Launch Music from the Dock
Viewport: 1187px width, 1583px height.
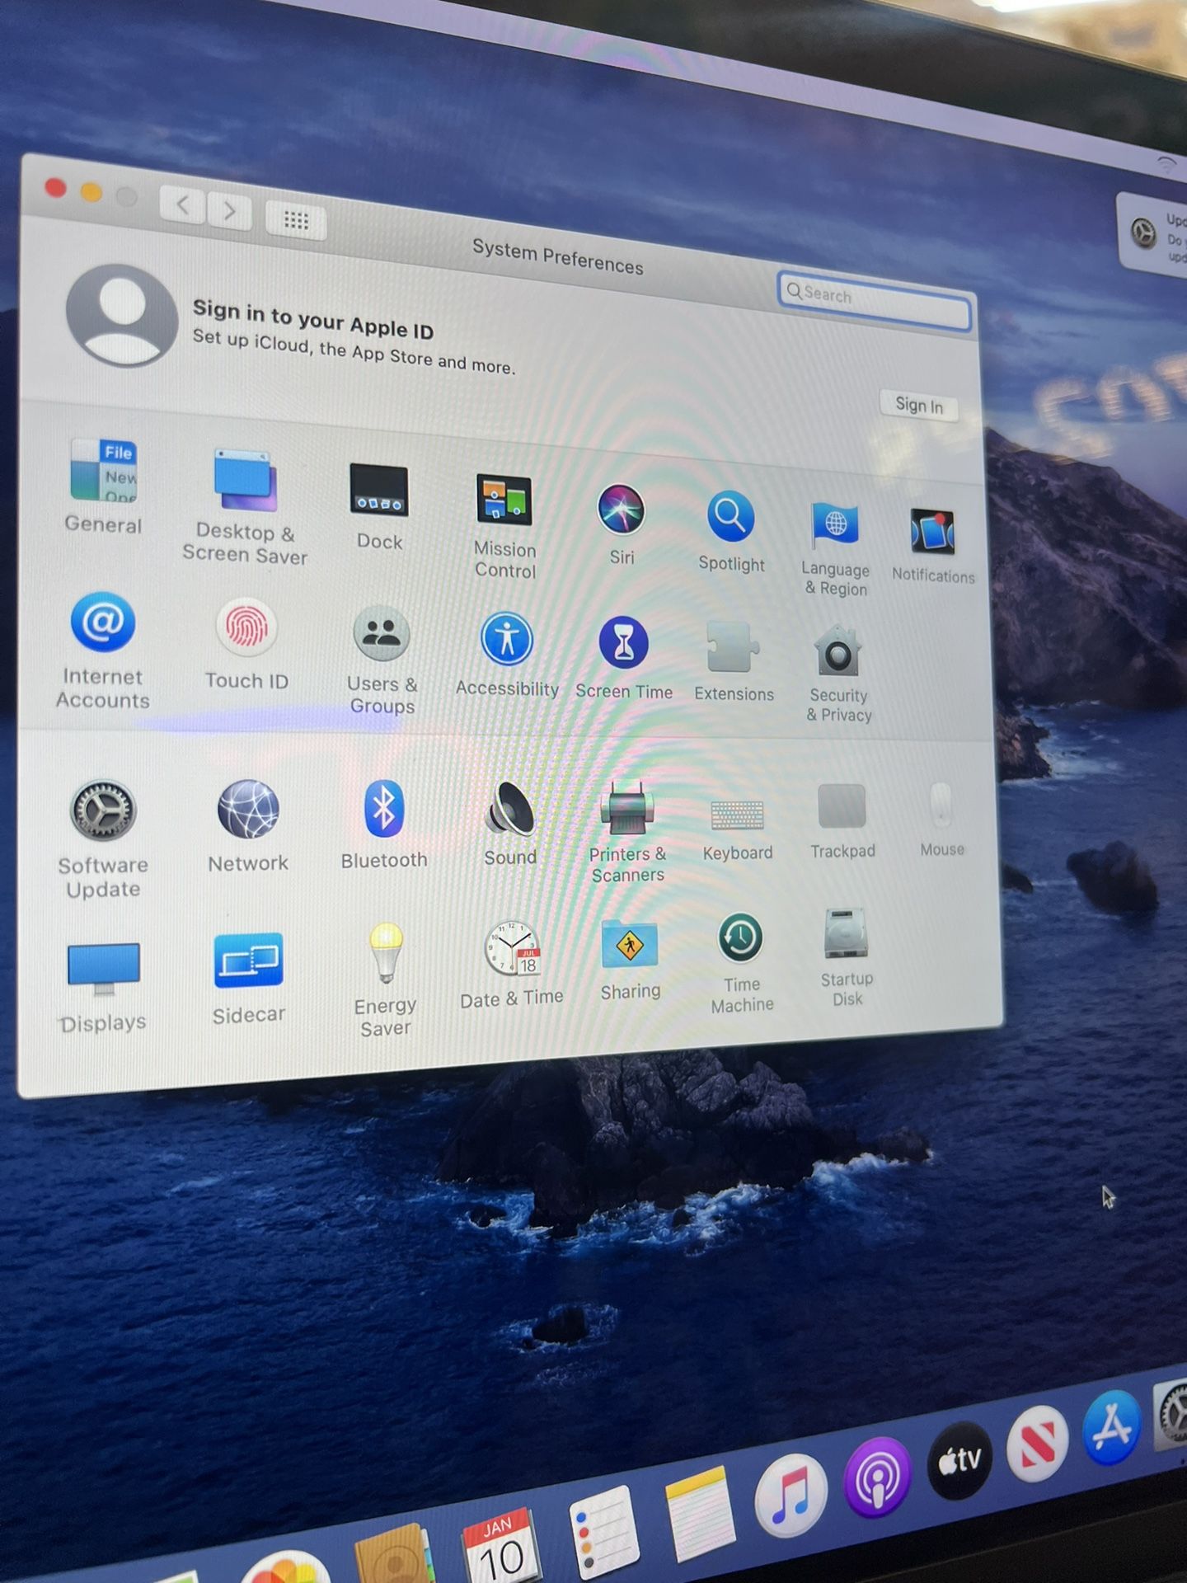[791, 1496]
